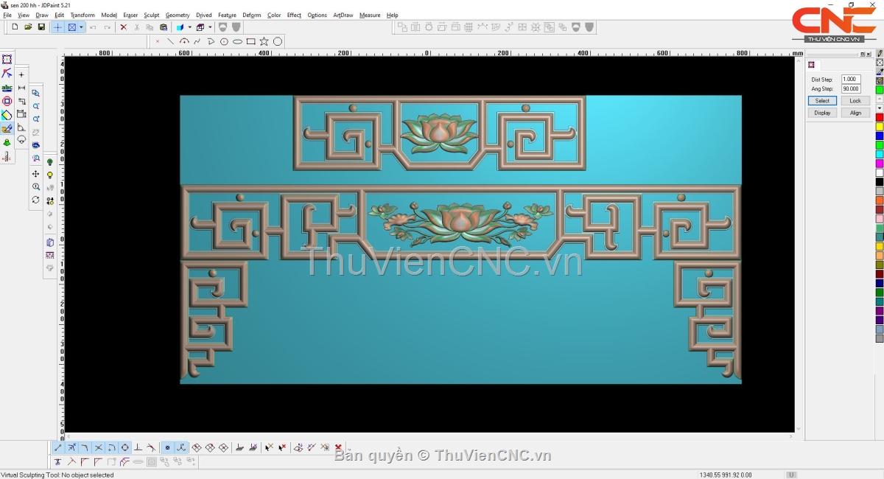Select the rectangle drawing tool

[250, 42]
